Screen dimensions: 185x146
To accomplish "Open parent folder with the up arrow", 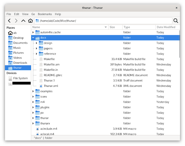I will point(23,21).
